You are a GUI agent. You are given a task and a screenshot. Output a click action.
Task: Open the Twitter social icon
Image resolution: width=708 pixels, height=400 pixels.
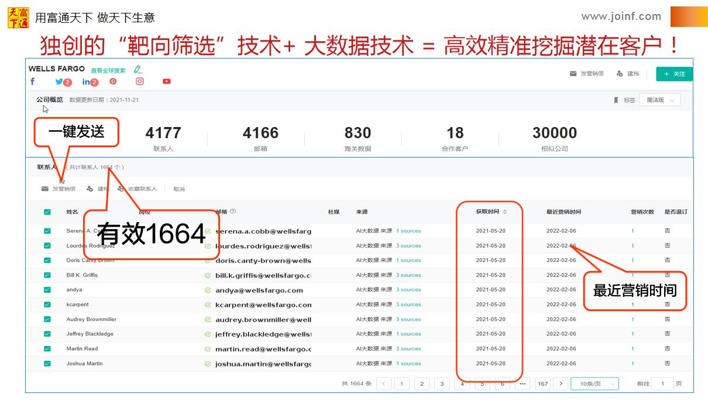coord(59,82)
